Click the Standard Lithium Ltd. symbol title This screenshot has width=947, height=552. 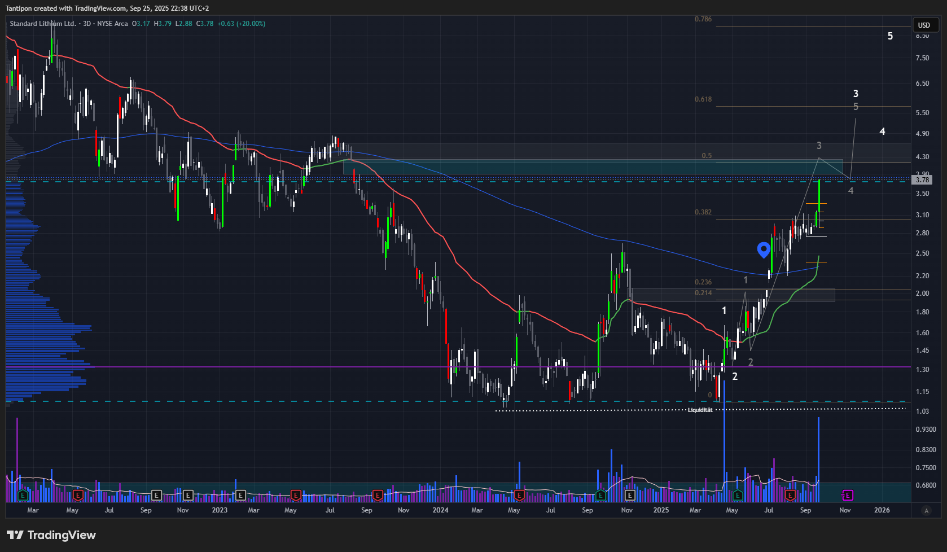click(43, 24)
